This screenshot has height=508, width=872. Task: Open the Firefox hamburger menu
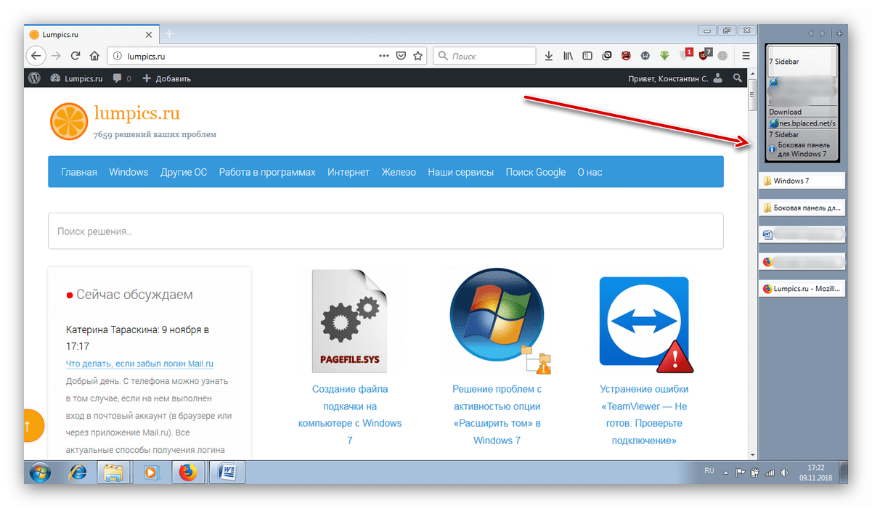[746, 56]
